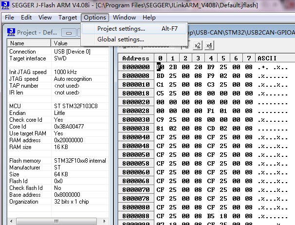Click column 7 header in hex view
295x225 pixels.
(x=249, y=58)
